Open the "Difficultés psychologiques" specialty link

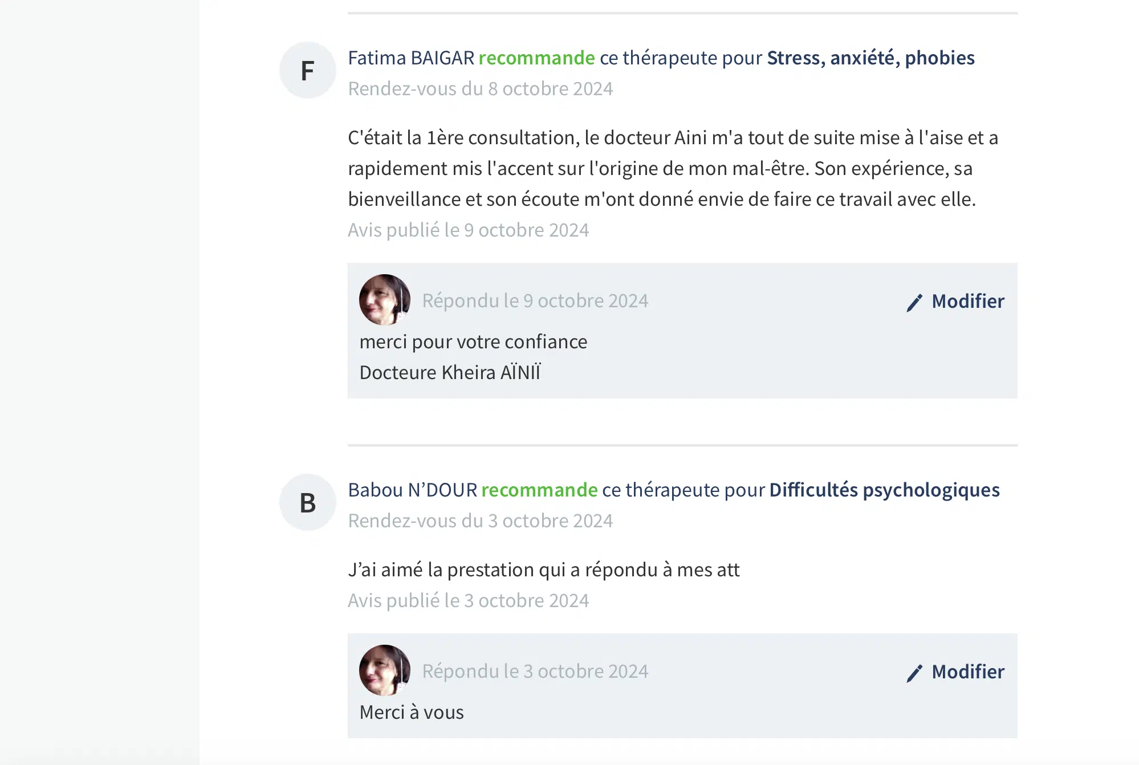[884, 490]
